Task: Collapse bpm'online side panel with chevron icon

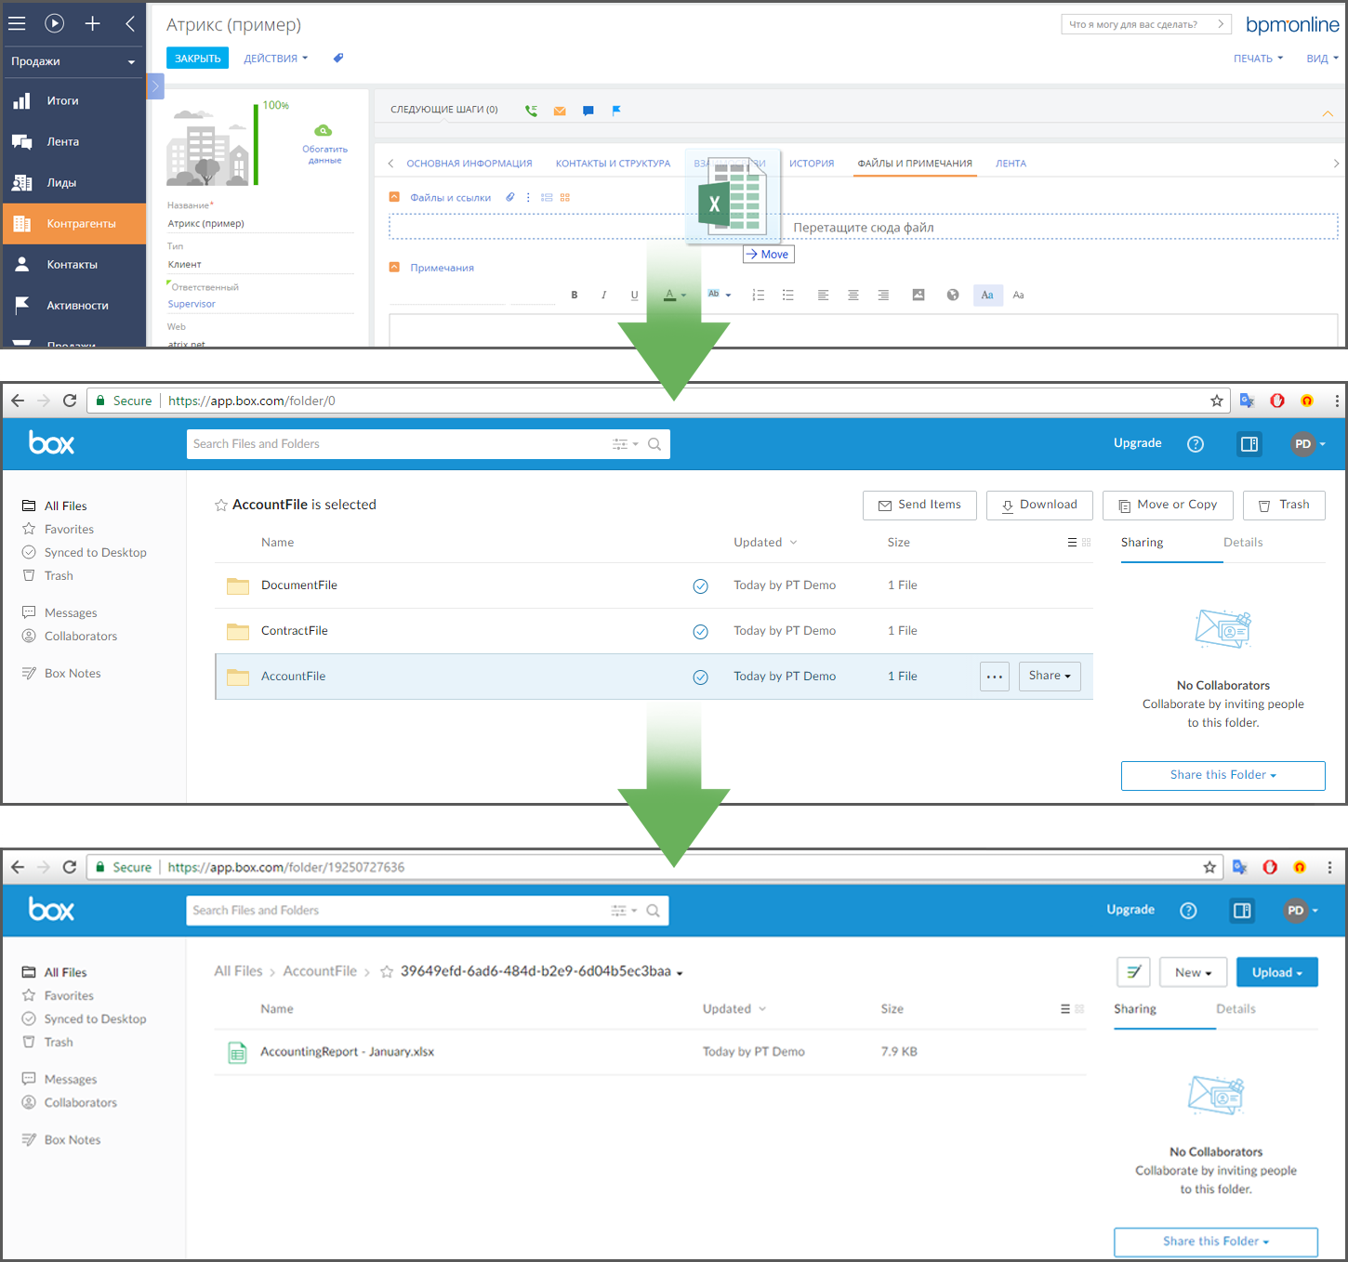Action: tap(130, 24)
